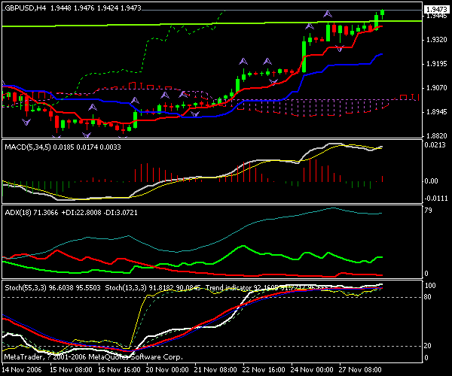Click the 22 Nov 16:00 time label
This screenshot has width=452, height=376.
click(264, 370)
